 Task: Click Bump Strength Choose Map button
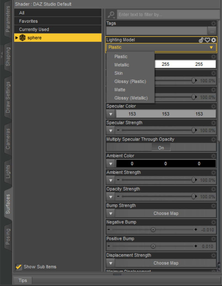pos(166,213)
